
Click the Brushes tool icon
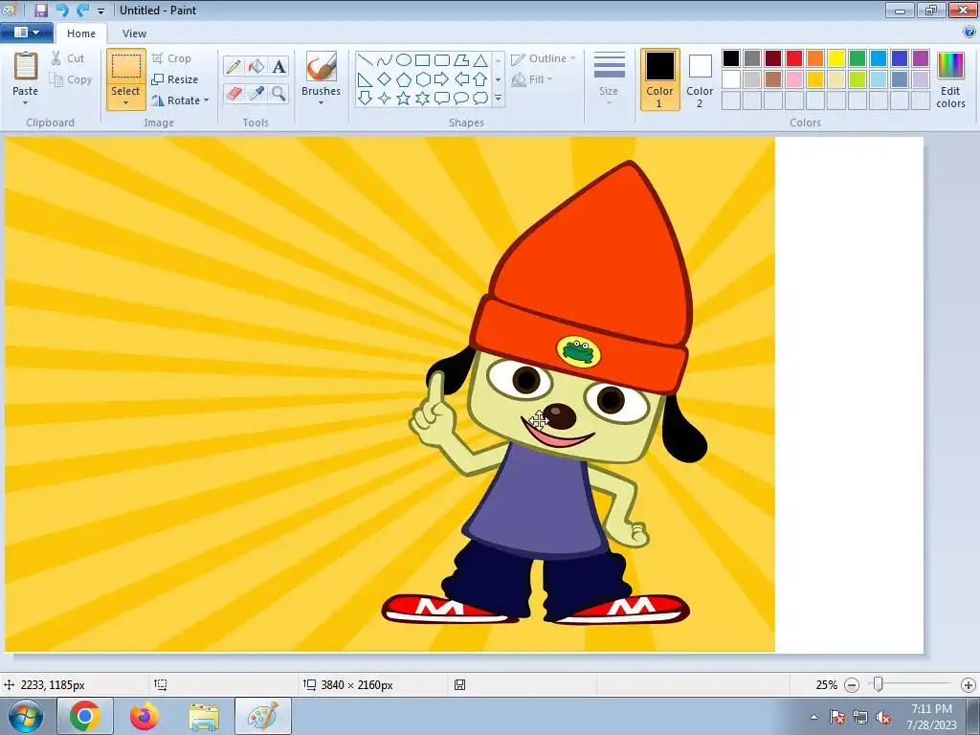click(x=322, y=66)
